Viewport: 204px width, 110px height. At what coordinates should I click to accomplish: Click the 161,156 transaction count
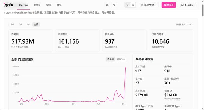[68, 41]
